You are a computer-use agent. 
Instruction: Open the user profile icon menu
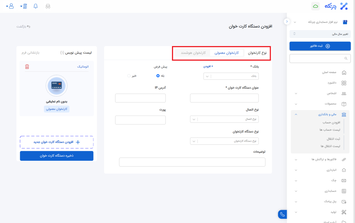pos(11,6)
